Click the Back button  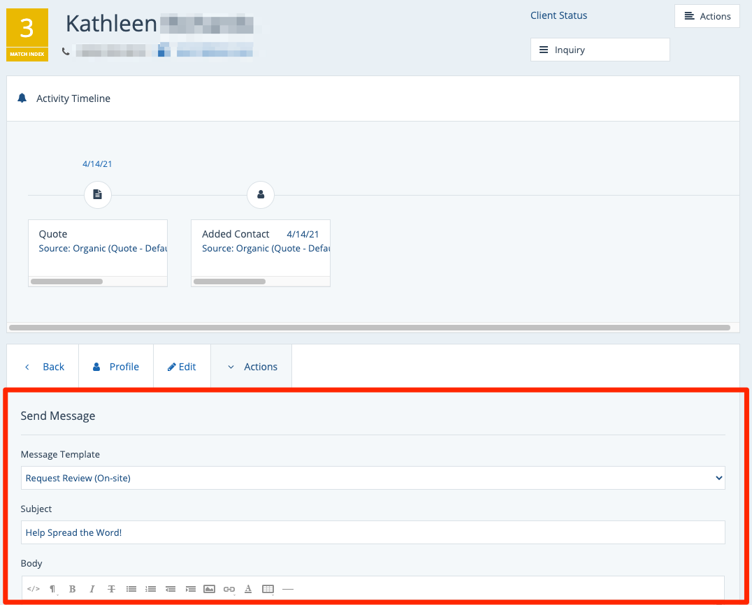click(x=43, y=367)
